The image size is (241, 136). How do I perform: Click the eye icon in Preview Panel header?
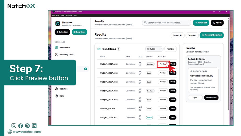[x=191, y=71]
